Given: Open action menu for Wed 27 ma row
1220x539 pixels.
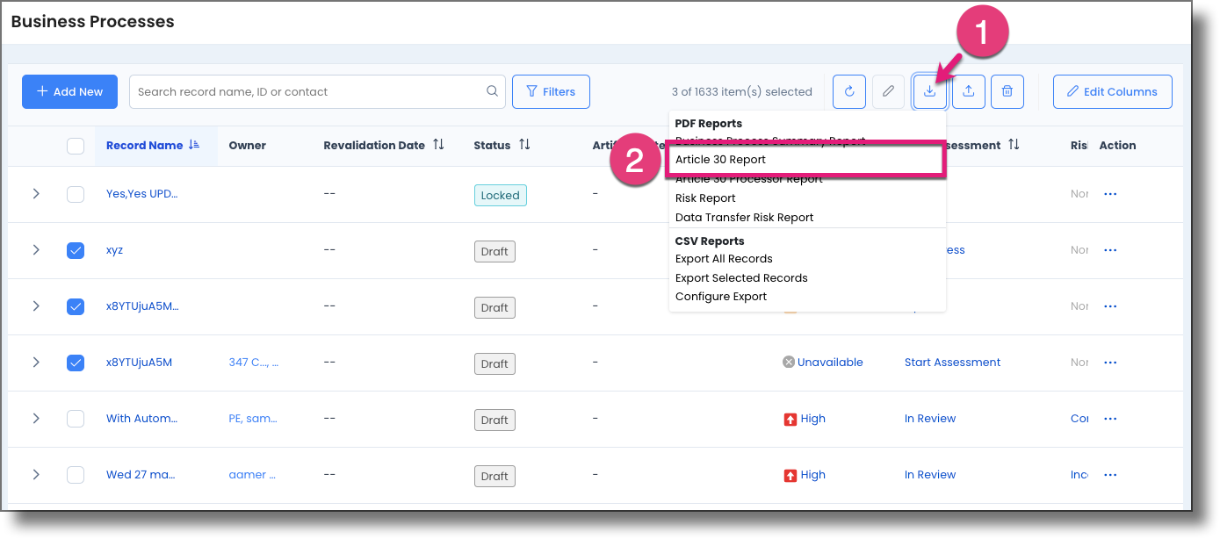Looking at the screenshot, I should (1110, 475).
